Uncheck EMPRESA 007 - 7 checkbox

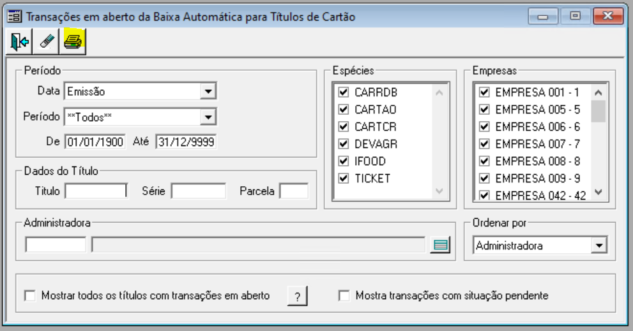point(484,144)
